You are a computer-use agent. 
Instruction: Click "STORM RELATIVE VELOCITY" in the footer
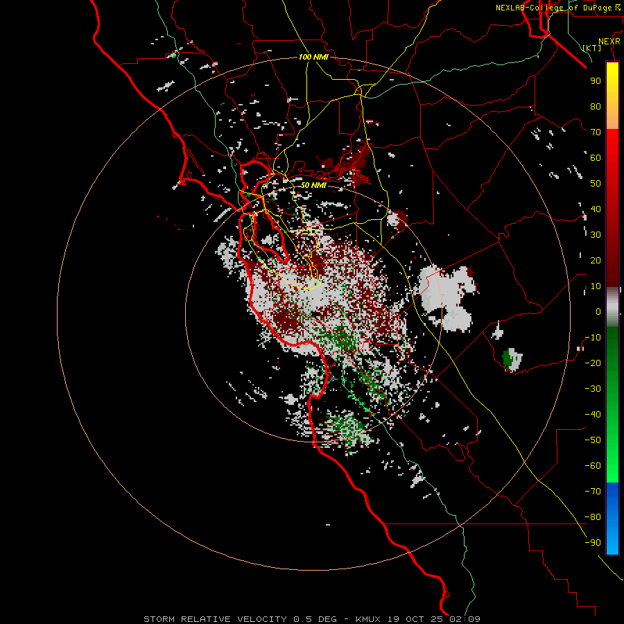(x=215, y=619)
